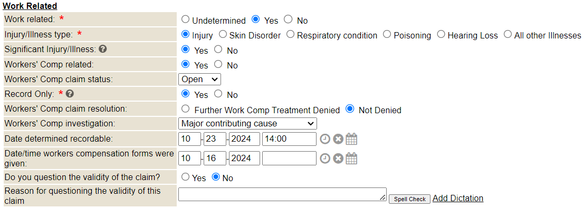
Task: Select Undetermined for Work related
Action: [x=185, y=19]
